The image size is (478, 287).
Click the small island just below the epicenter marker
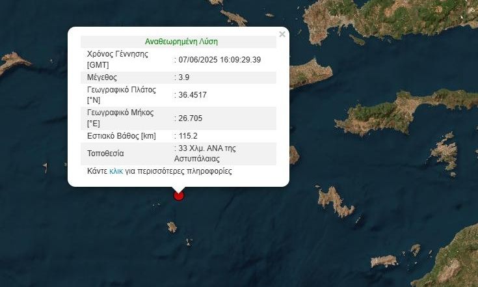[172, 227]
